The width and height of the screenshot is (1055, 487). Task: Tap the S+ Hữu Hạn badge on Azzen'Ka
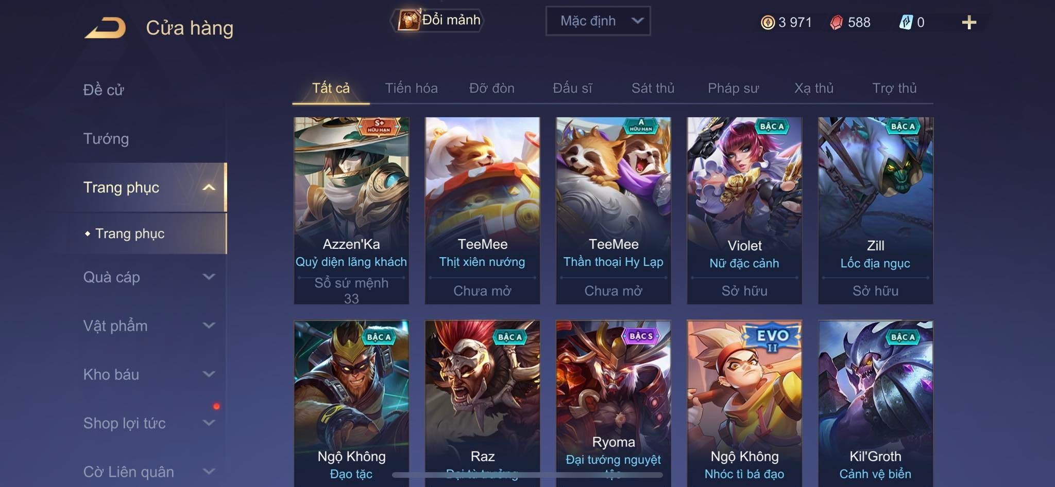pyautogui.click(x=379, y=126)
